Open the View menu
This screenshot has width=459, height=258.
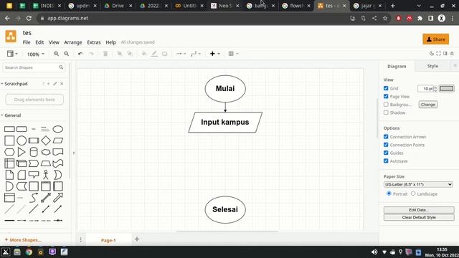click(x=54, y=42)
